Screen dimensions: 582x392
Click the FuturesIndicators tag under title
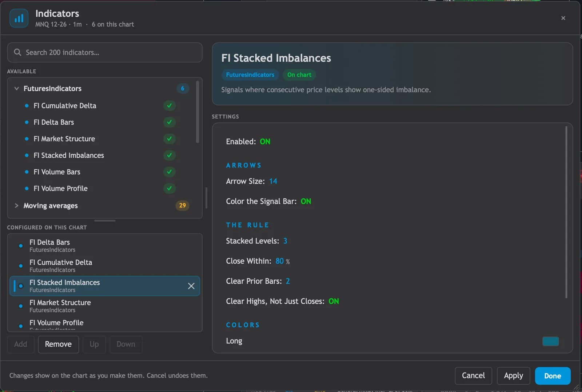250,74
